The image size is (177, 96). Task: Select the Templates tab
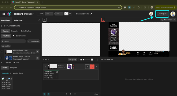[x=6, y=36]
